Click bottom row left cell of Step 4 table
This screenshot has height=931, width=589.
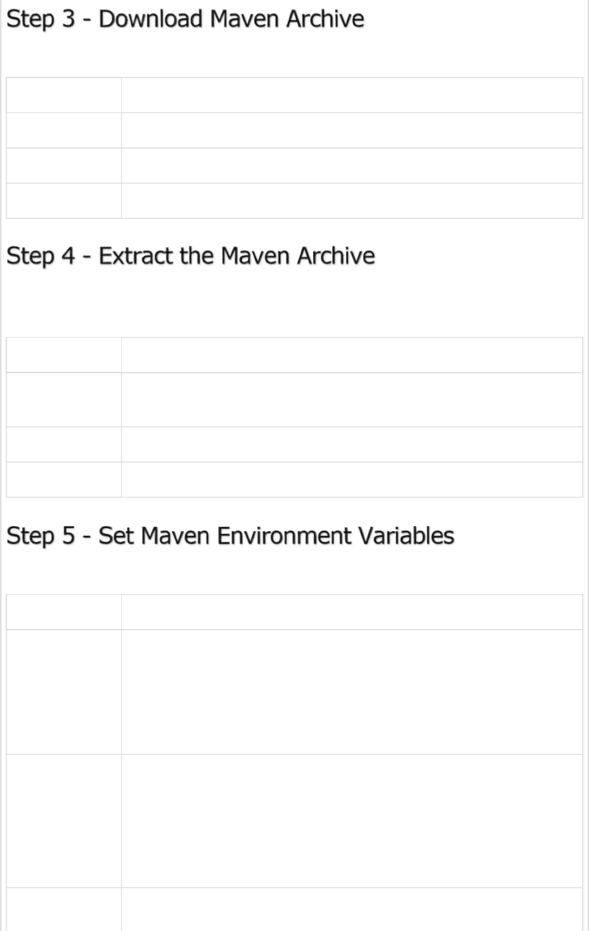click(63, 480)
